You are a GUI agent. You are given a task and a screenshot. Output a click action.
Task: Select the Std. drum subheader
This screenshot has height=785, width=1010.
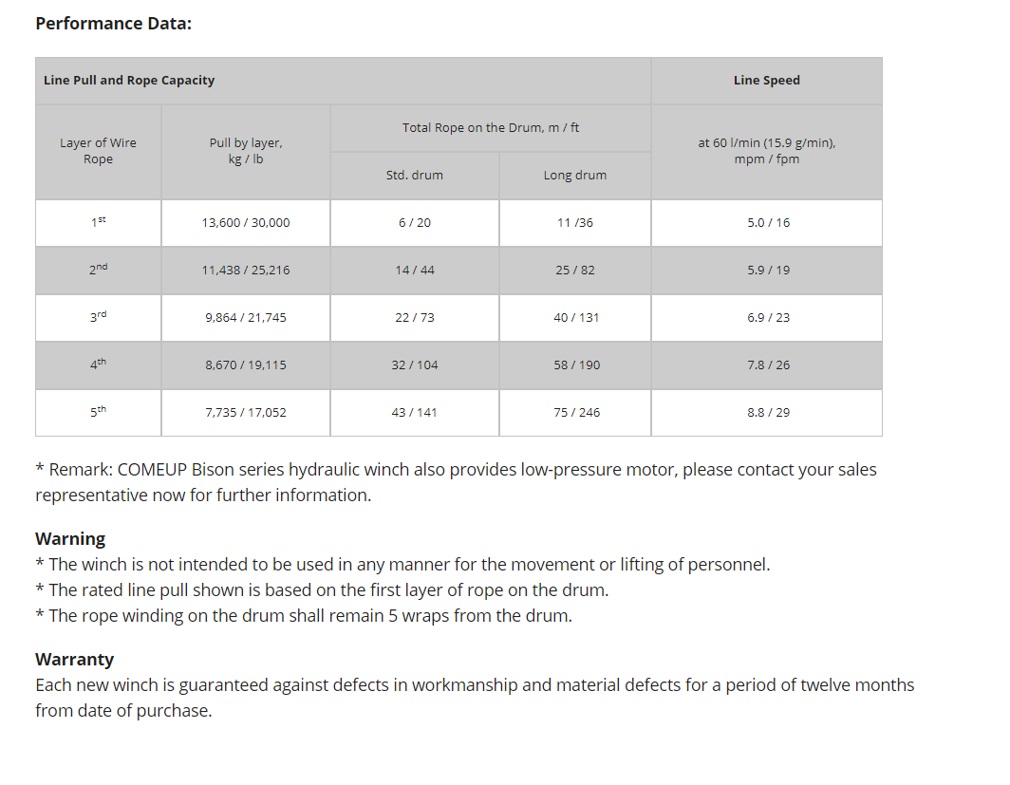pos(415,176)
